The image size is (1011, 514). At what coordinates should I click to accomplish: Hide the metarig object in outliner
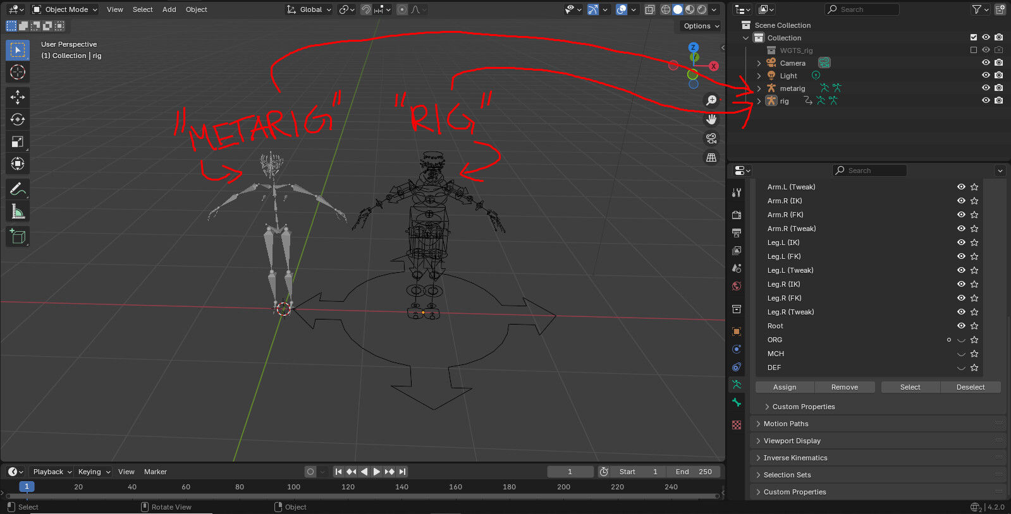click(x=986, y=88)
